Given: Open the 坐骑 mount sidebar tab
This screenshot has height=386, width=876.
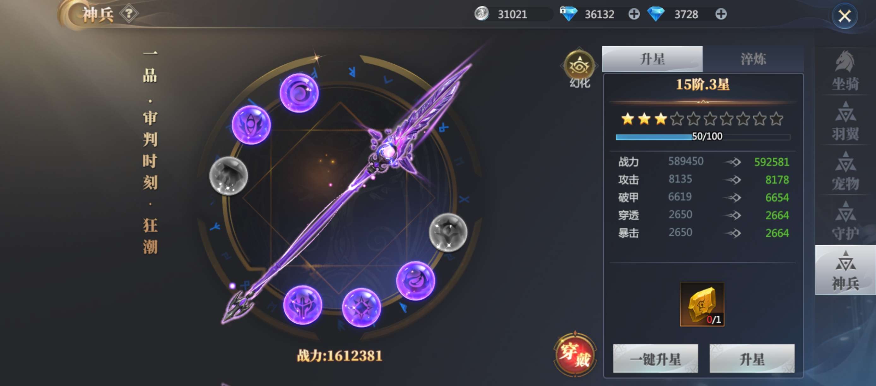Looking at the screenshot, I should (845, 71).
